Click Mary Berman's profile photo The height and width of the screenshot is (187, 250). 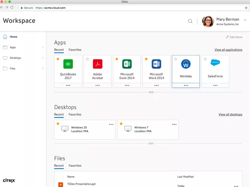[208, 22]
